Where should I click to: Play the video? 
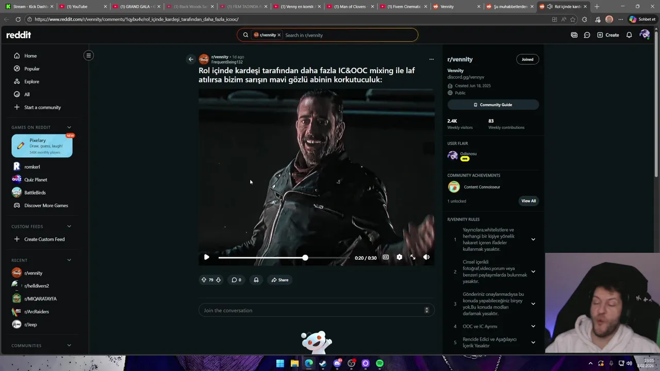pyautogui.click(x=206, y=257)
